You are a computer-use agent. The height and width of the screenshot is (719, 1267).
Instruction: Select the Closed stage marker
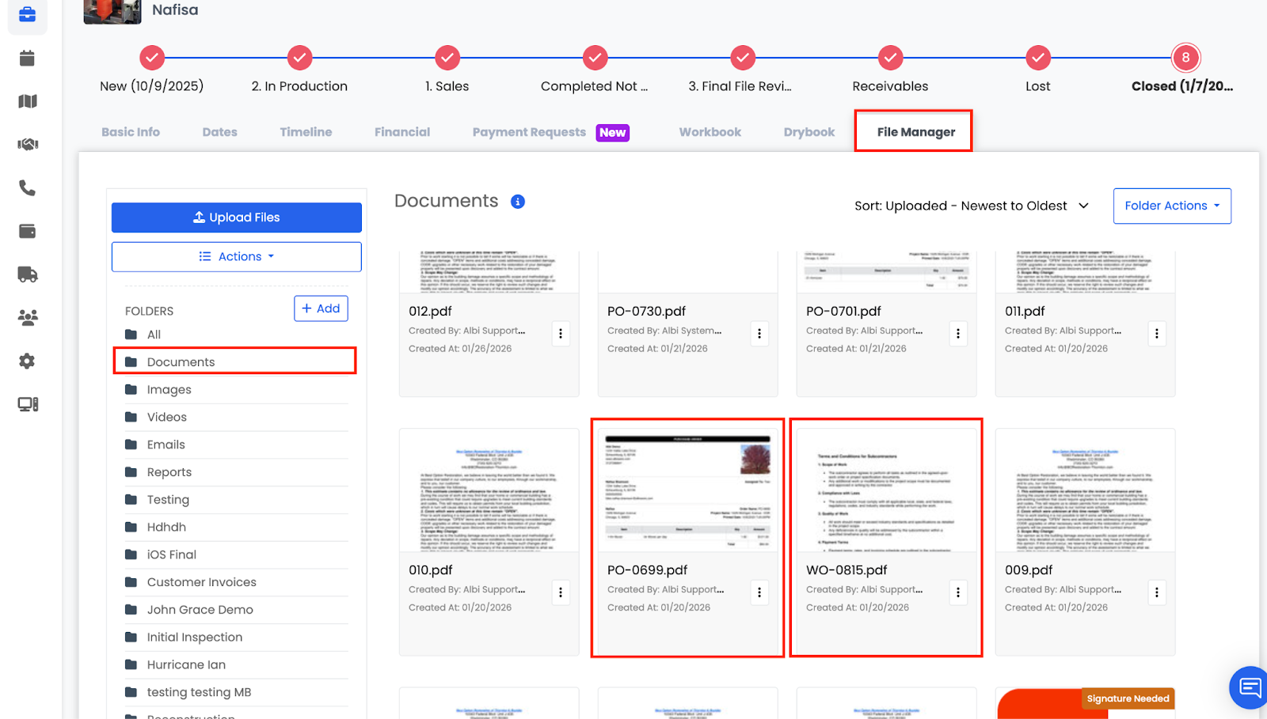tap(1185, 58)
